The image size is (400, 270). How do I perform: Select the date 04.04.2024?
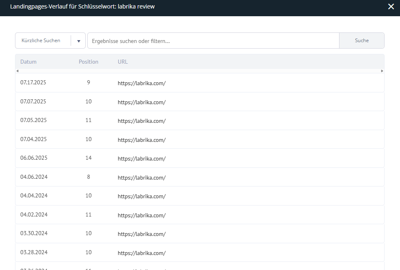coord(34,196)
